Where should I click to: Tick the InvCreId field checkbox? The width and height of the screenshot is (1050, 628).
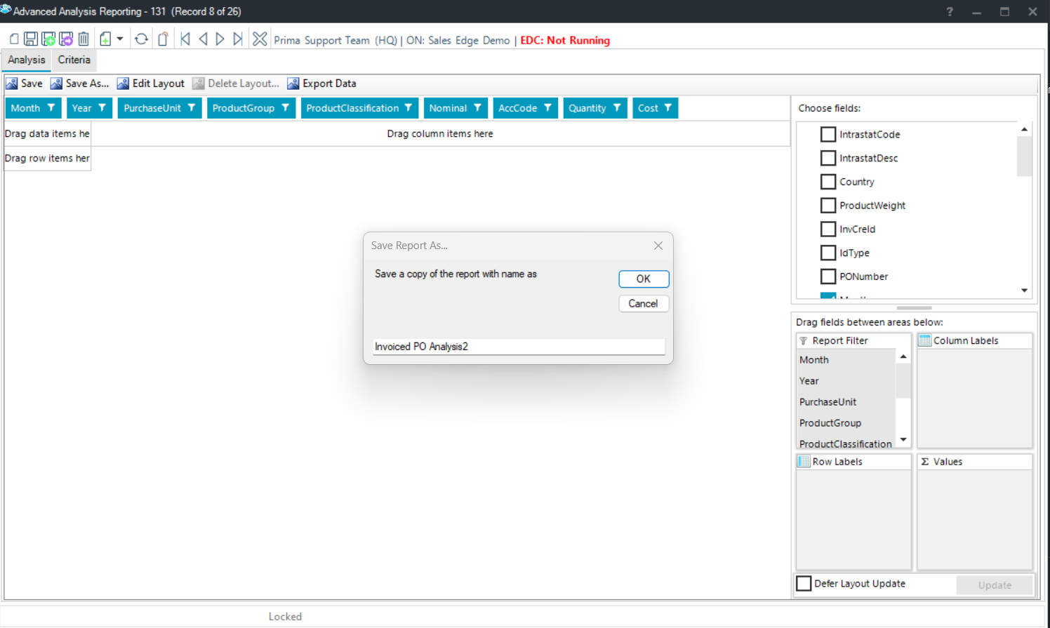(828, 229)
